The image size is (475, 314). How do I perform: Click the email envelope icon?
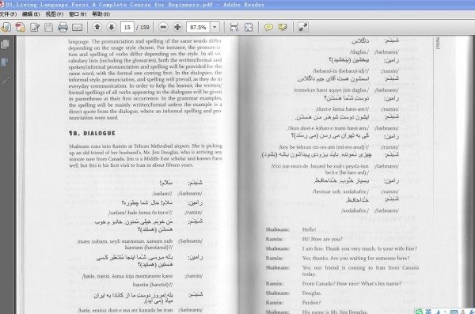[78, 27]
